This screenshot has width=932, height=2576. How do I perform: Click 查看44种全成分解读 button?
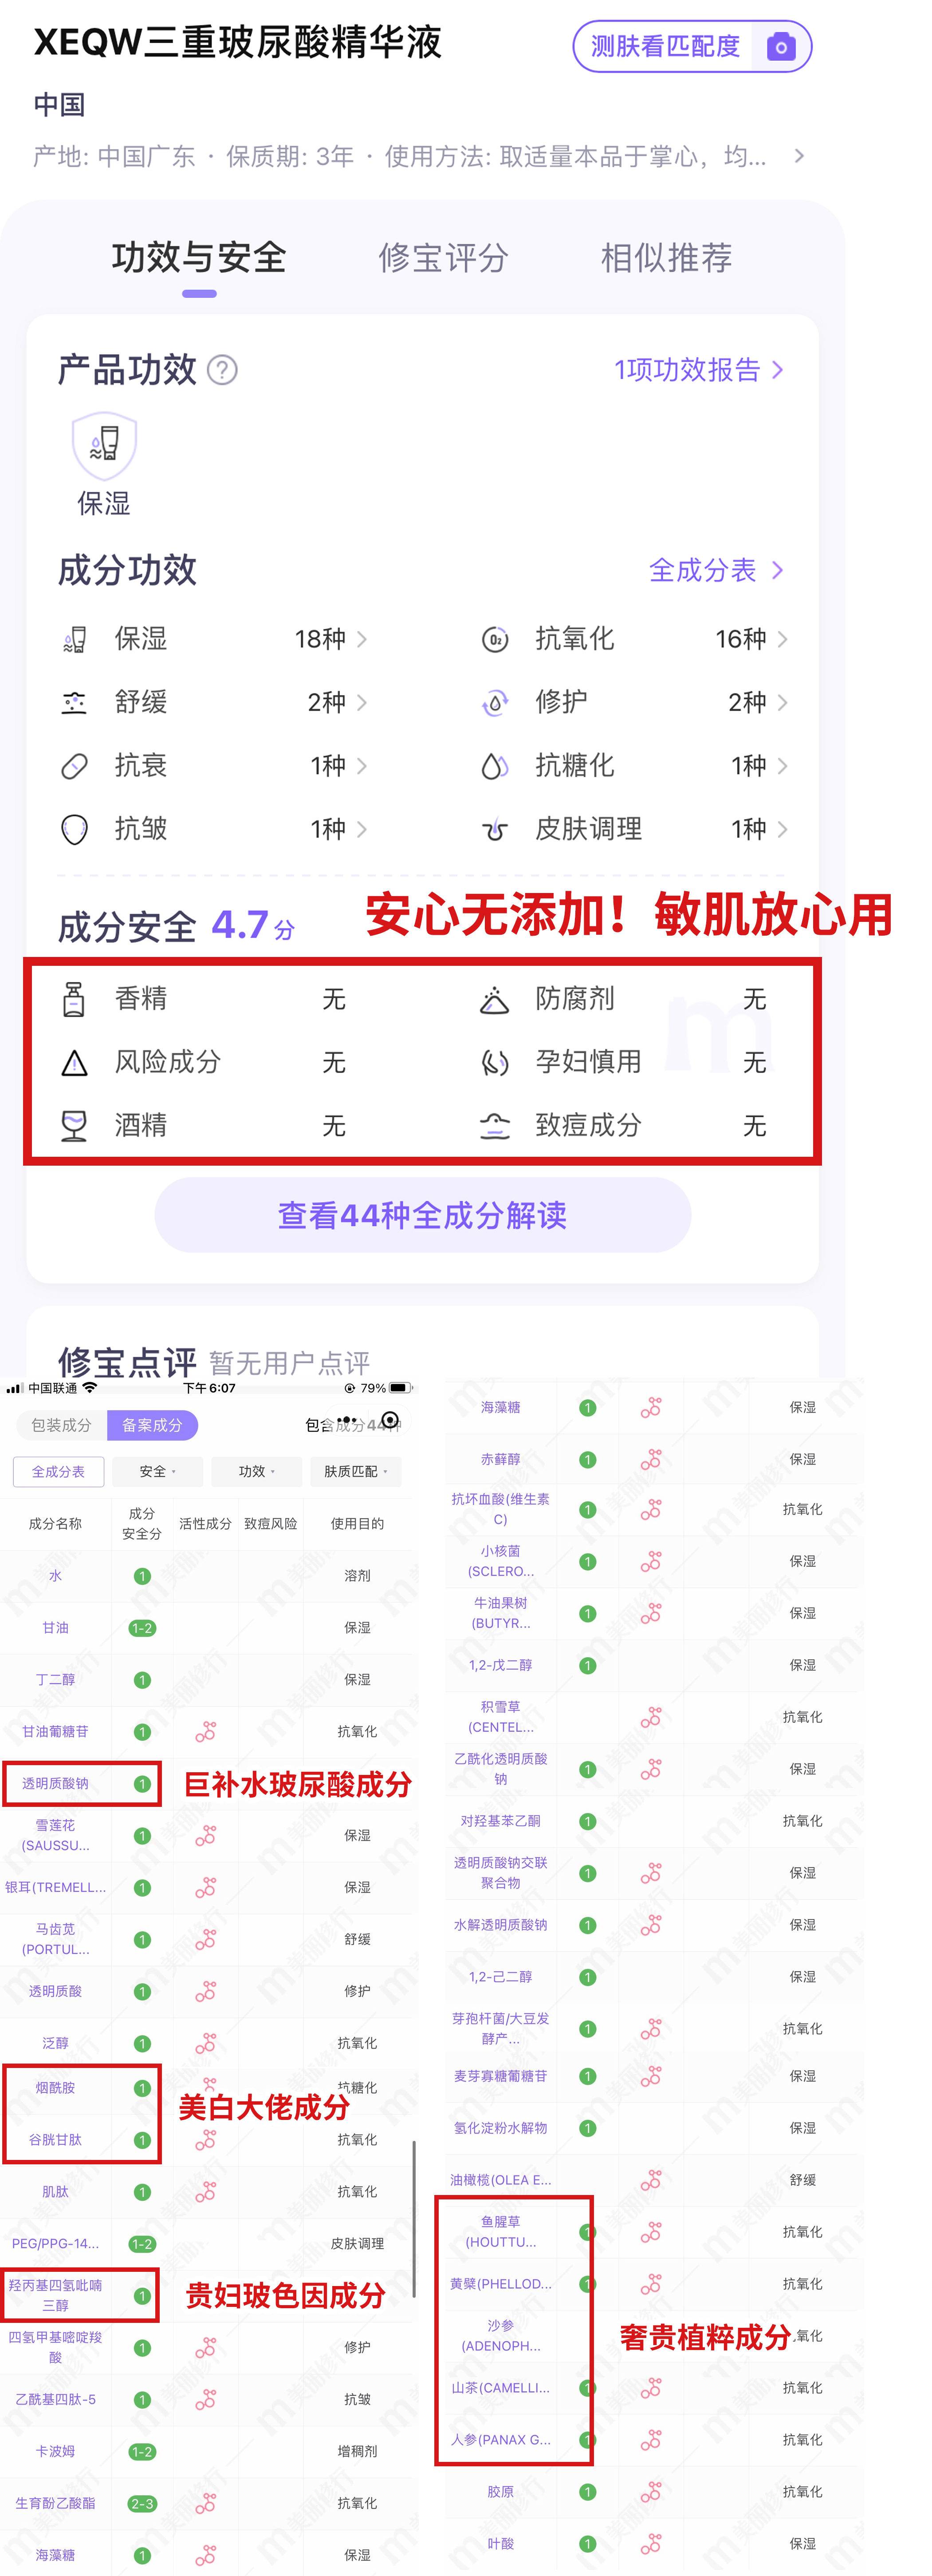[x=423, y=1214]
